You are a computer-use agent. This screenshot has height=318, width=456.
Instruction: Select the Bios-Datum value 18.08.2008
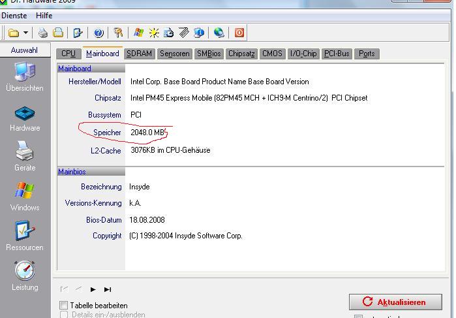[x=147, y=220]
